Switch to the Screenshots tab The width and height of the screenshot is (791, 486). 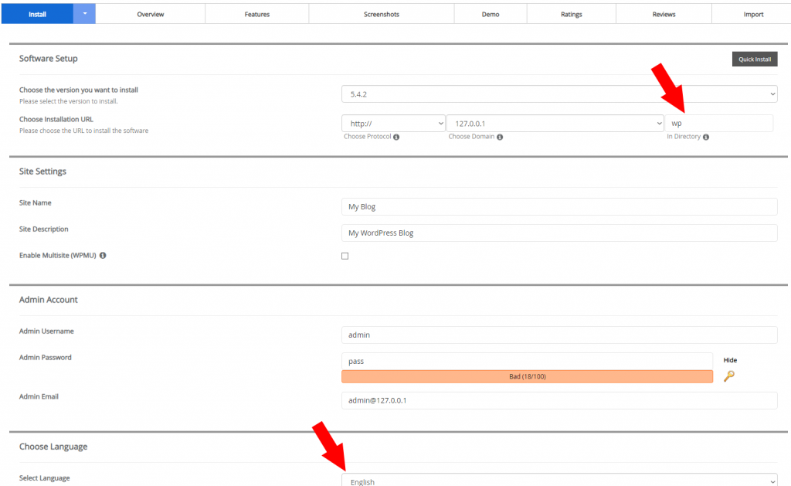tap(381, 13)
